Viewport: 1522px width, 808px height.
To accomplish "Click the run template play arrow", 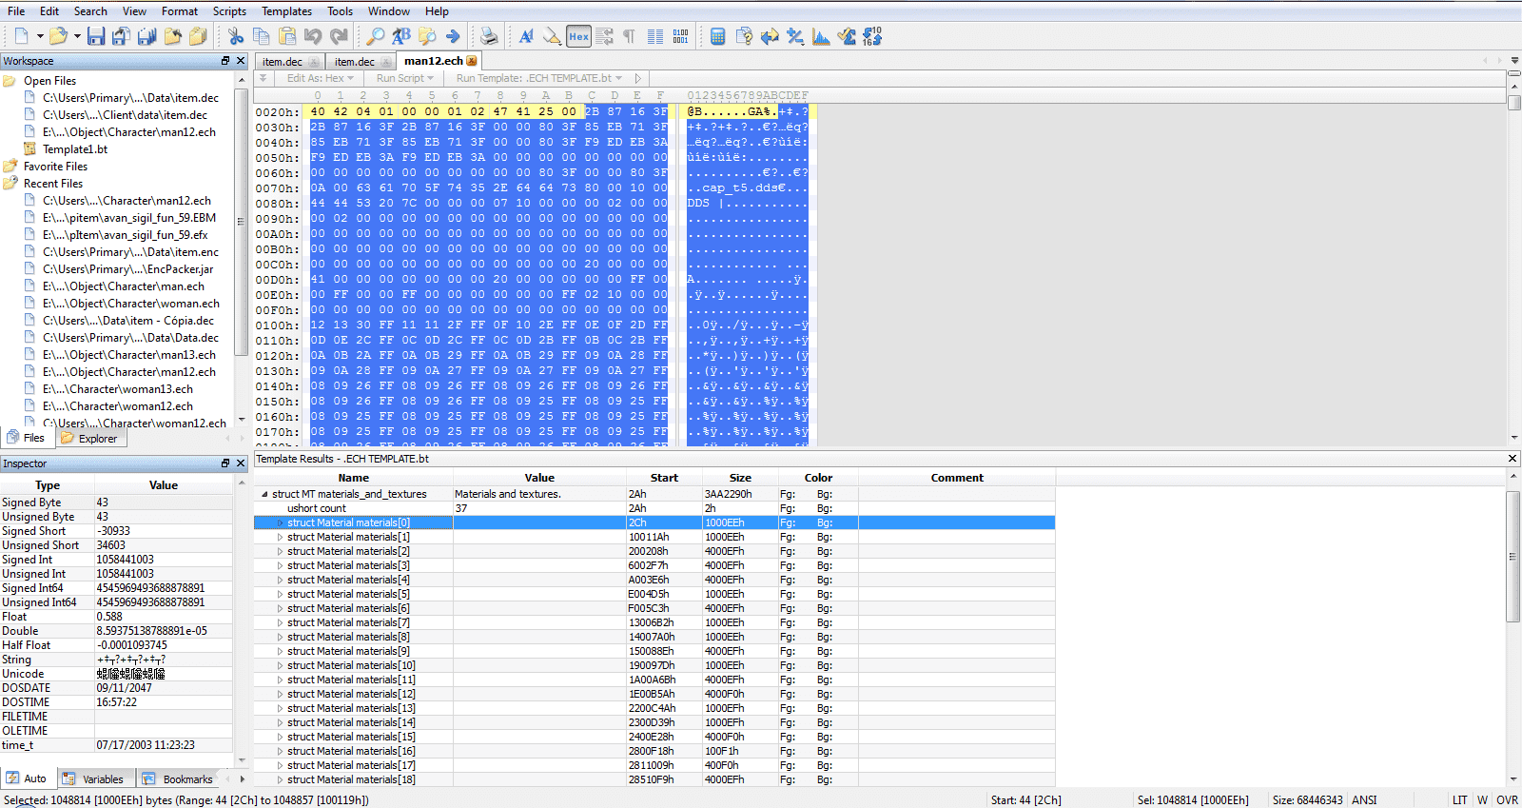I will point(637,78).
